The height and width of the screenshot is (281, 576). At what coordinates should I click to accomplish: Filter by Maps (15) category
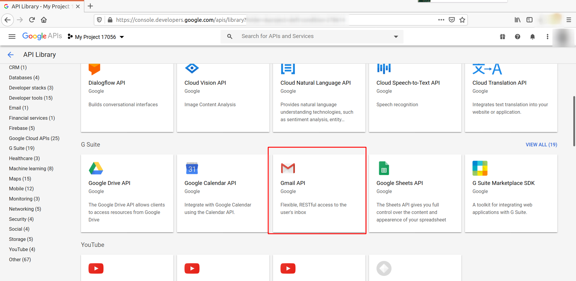coord(20,179)
